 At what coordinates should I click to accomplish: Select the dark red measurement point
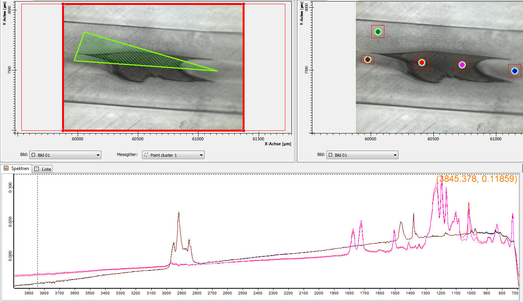368,59
